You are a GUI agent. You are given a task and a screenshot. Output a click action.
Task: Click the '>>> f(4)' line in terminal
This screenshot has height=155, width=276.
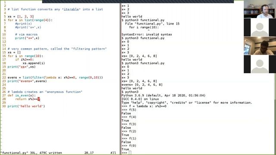(129, 117)
